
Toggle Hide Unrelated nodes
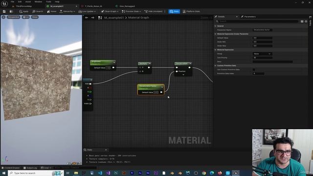pos(154,11)
